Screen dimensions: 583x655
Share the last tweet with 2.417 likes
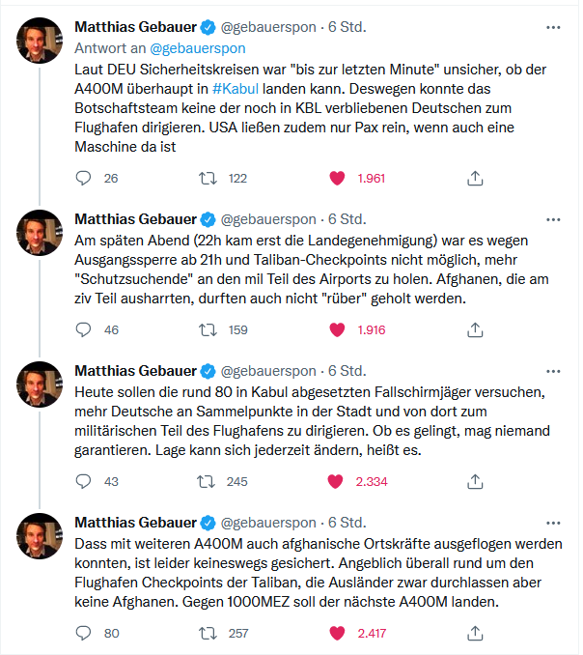[x=475, y=634]
